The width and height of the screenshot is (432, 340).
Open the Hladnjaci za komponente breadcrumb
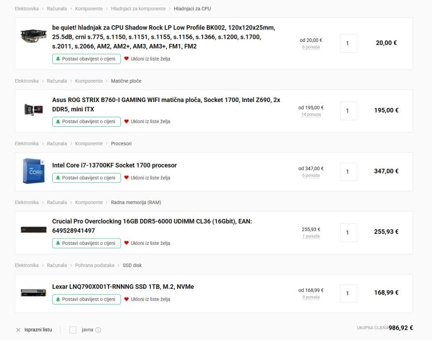[138, 8]
